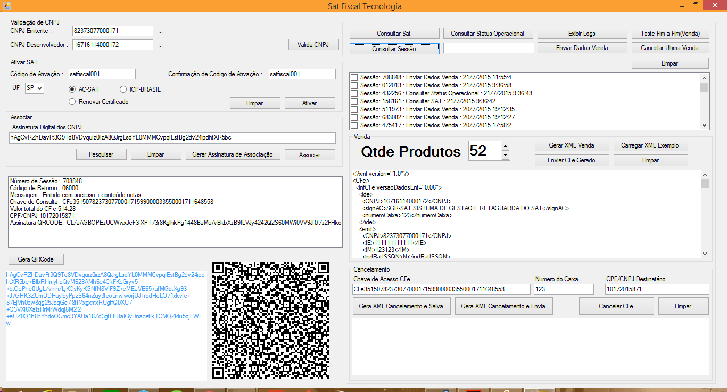Open the UF dropdown showing SP
Image resolution: width=727 pixels, height=392 pixels.
(x=35, y=88)
